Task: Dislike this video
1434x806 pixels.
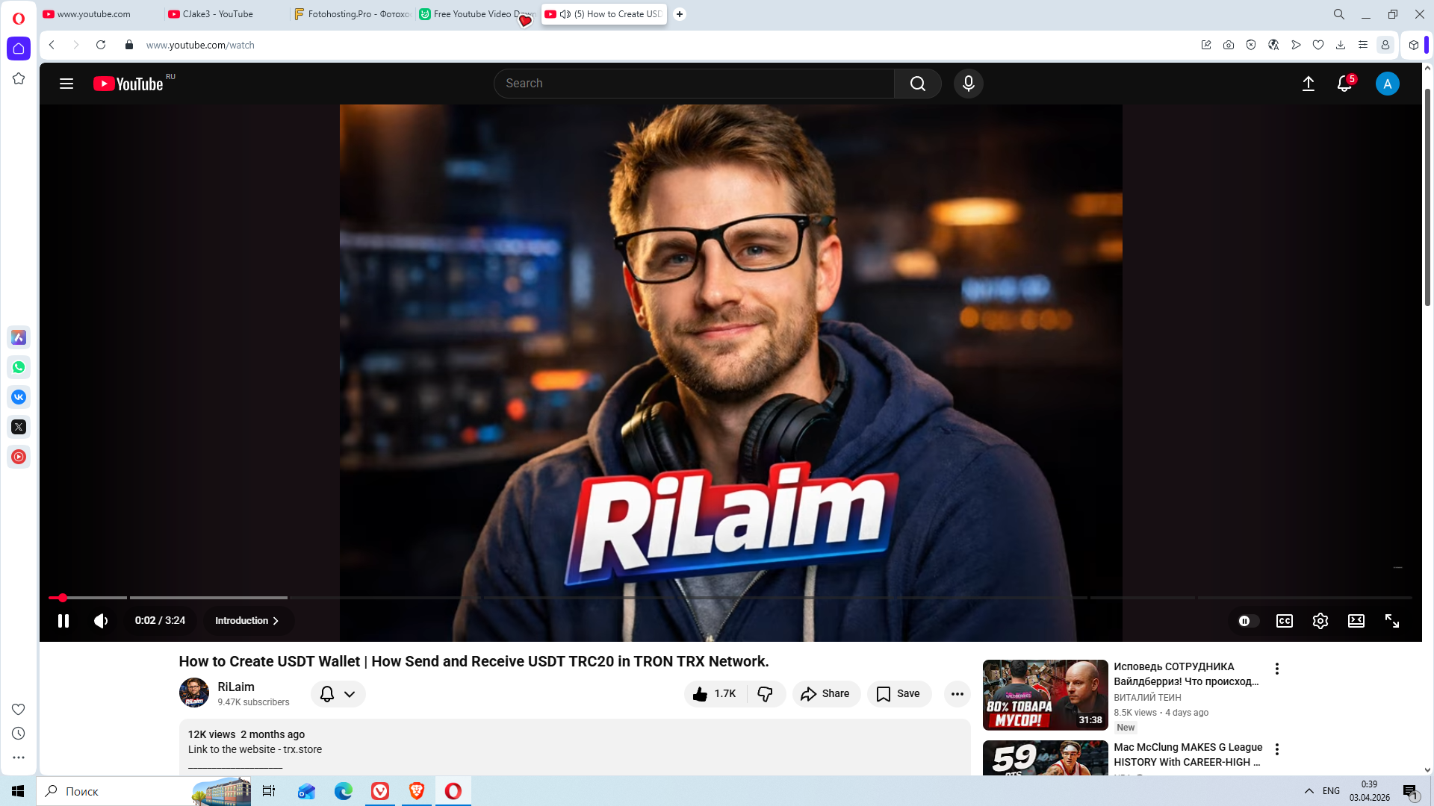Action: click(x=765, y=694)
